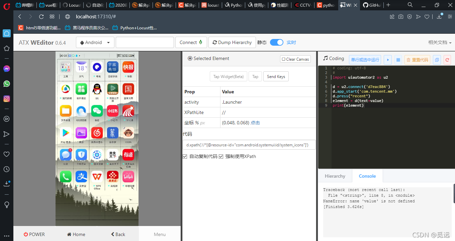Viewport: 455px width, 241px height.
Task: Click the device Home button
Action: point(76,234)
